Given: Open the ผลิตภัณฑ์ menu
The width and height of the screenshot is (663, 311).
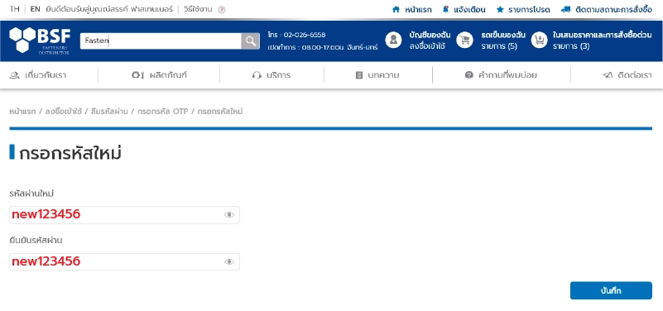Looking at the screenshot, I should [168, 75].
